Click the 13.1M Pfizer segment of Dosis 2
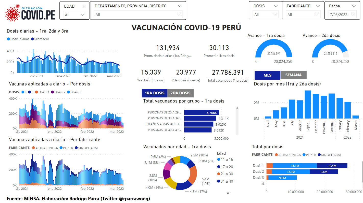The image size is (363, 203). point(291,172)
